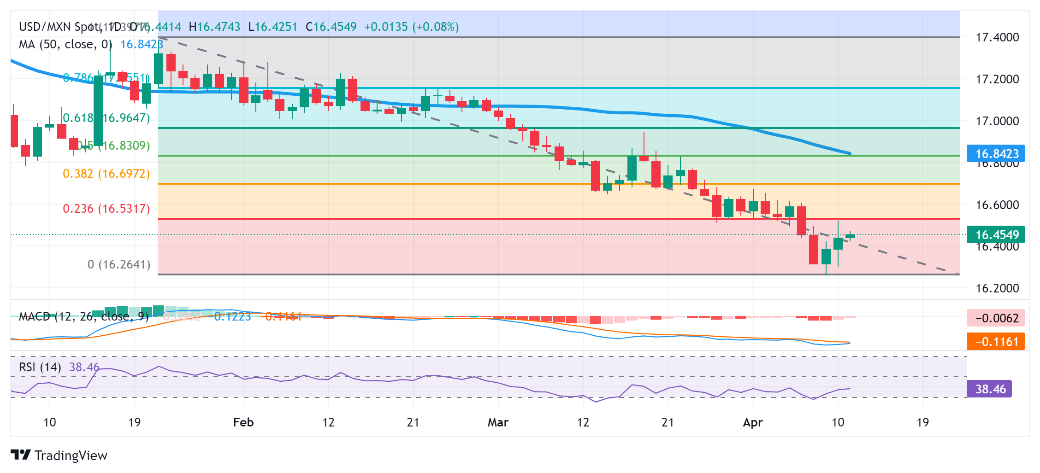Click the Apr marker on the date axis

(x=753, y=422)
